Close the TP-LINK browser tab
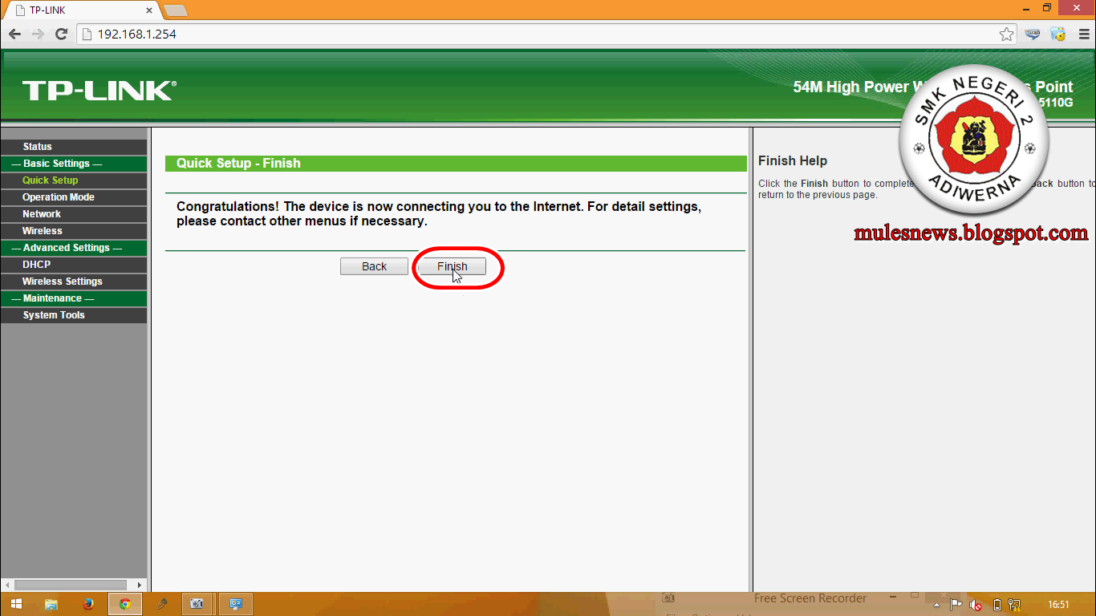 (149, 11)
